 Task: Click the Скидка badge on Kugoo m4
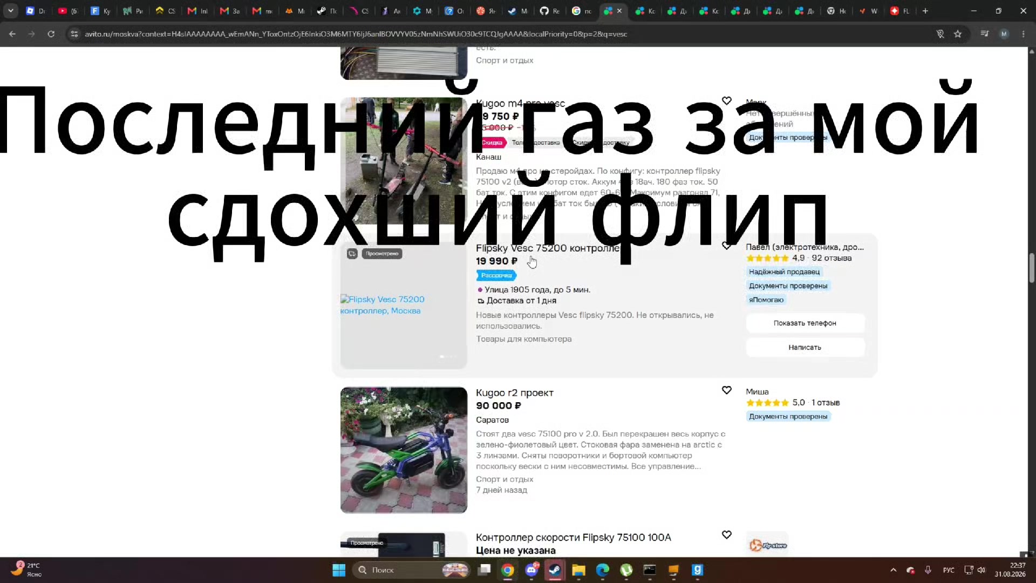tap(492, 143)
